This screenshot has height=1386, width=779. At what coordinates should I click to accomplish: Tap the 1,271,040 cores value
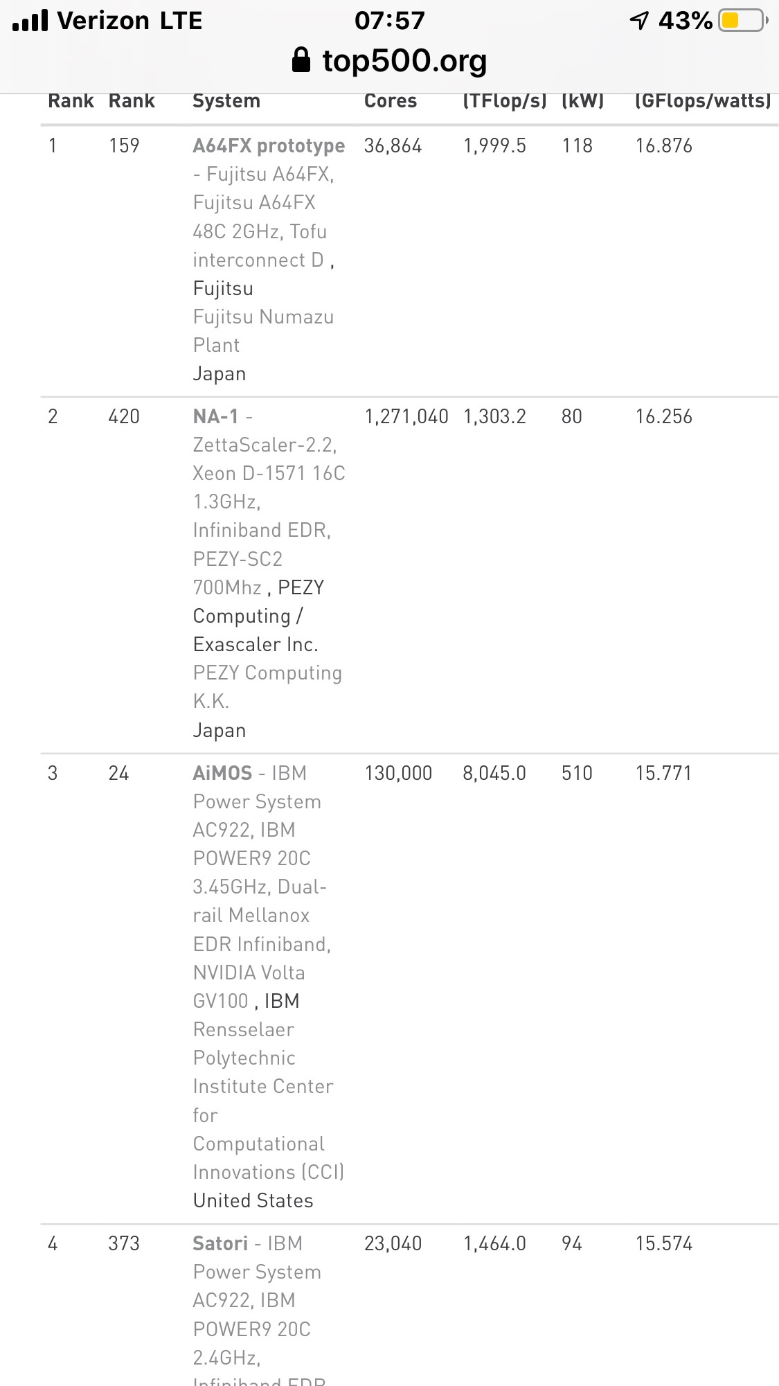click(x=406, y=416)
